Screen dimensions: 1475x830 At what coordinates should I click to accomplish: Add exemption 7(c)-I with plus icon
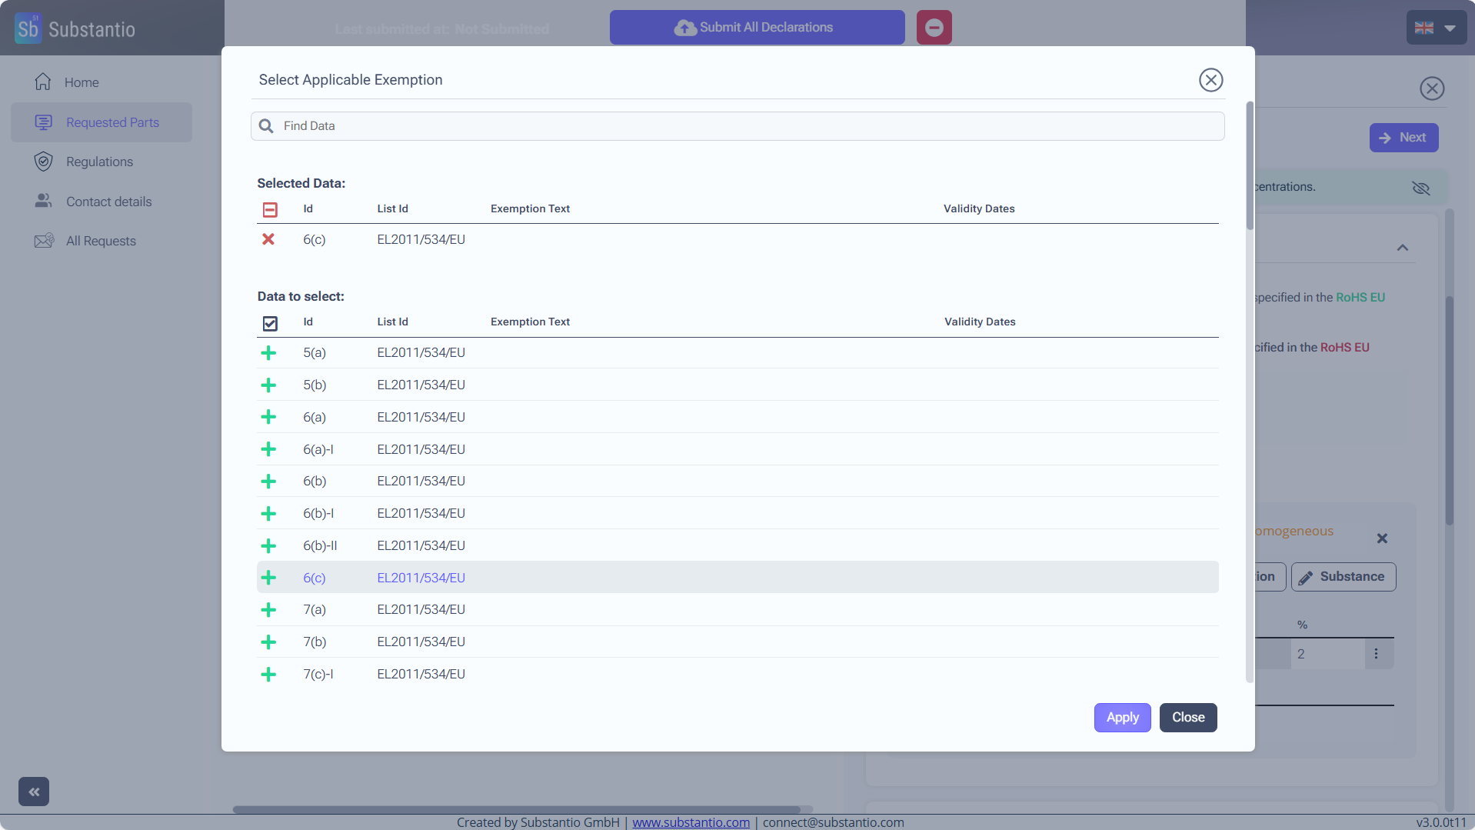pos(268,675)
